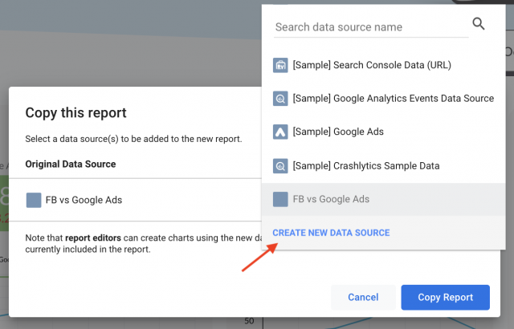Focus the Search data source name field
Viewport: 514px width, 329px height.
click(369, 27)
